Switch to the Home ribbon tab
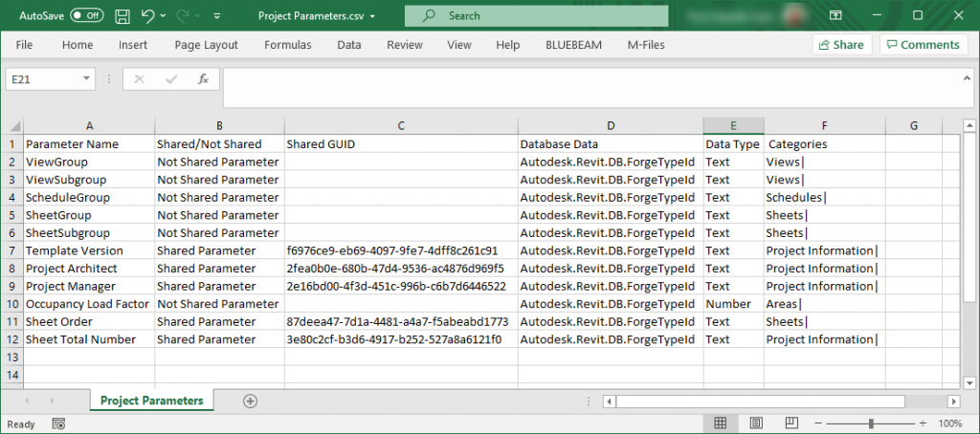The image size is (980, 434). coord(78,45)
